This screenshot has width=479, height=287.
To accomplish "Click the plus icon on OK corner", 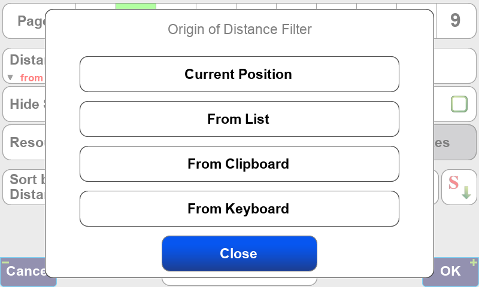I will pyautogui.click(x=473, y=262).
